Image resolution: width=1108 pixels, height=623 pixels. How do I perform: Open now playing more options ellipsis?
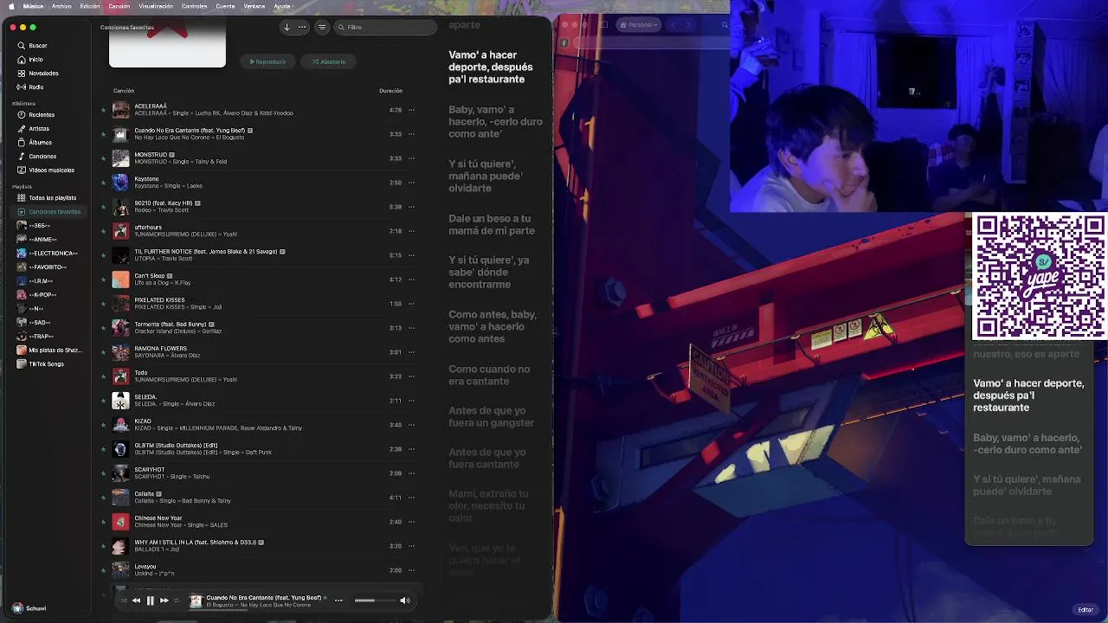click(338, 601)
